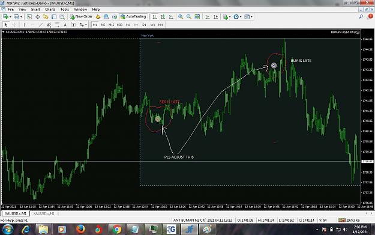Toggle the AutoTrading button
The image size is (375, 235).
click(x=133, y=17)
